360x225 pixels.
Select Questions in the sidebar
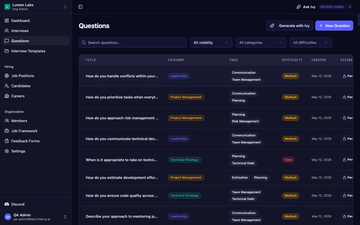(x=36, y=41)
